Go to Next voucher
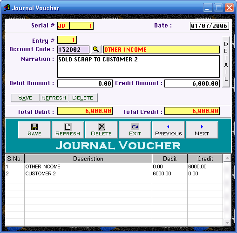Image resolution: width=237 pixels, height=233 pixels. pos(202,130)
